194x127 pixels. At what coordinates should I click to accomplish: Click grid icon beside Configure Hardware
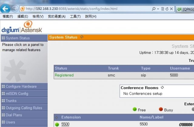3,86
